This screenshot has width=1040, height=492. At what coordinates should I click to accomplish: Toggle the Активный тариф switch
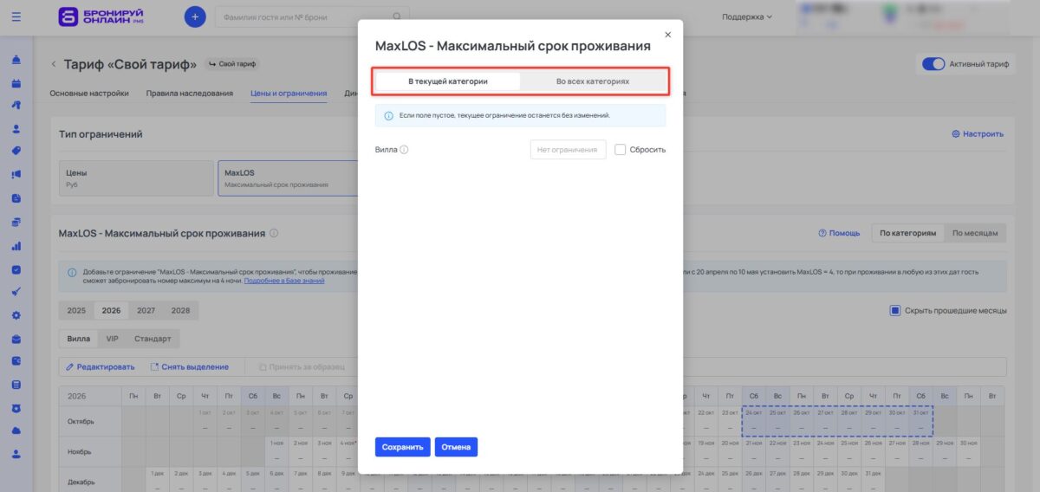tap(933, 64)
